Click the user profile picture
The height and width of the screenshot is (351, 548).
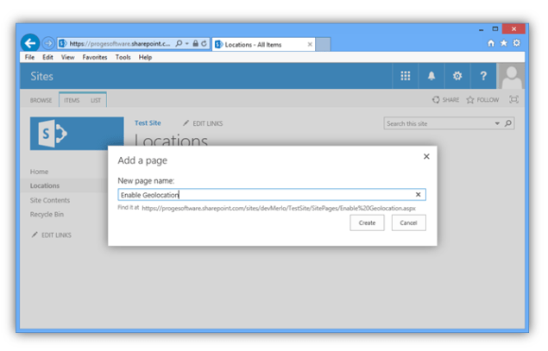click(x=511, y=77)
